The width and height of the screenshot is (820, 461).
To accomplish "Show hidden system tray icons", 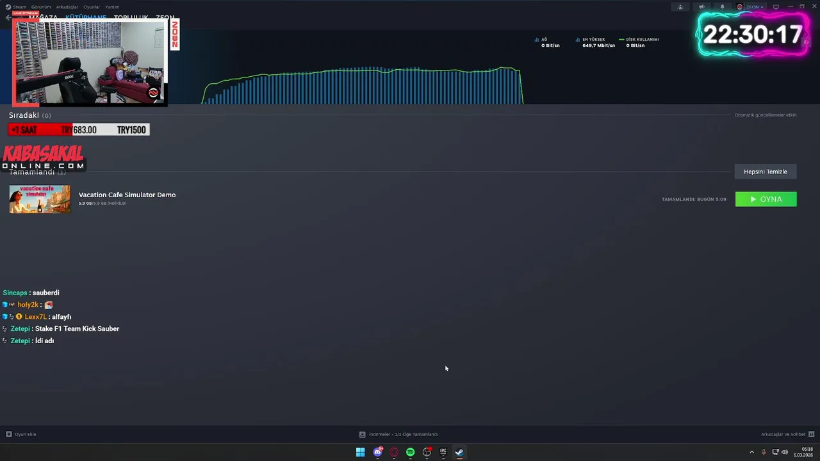I will [x=751, y=452].
